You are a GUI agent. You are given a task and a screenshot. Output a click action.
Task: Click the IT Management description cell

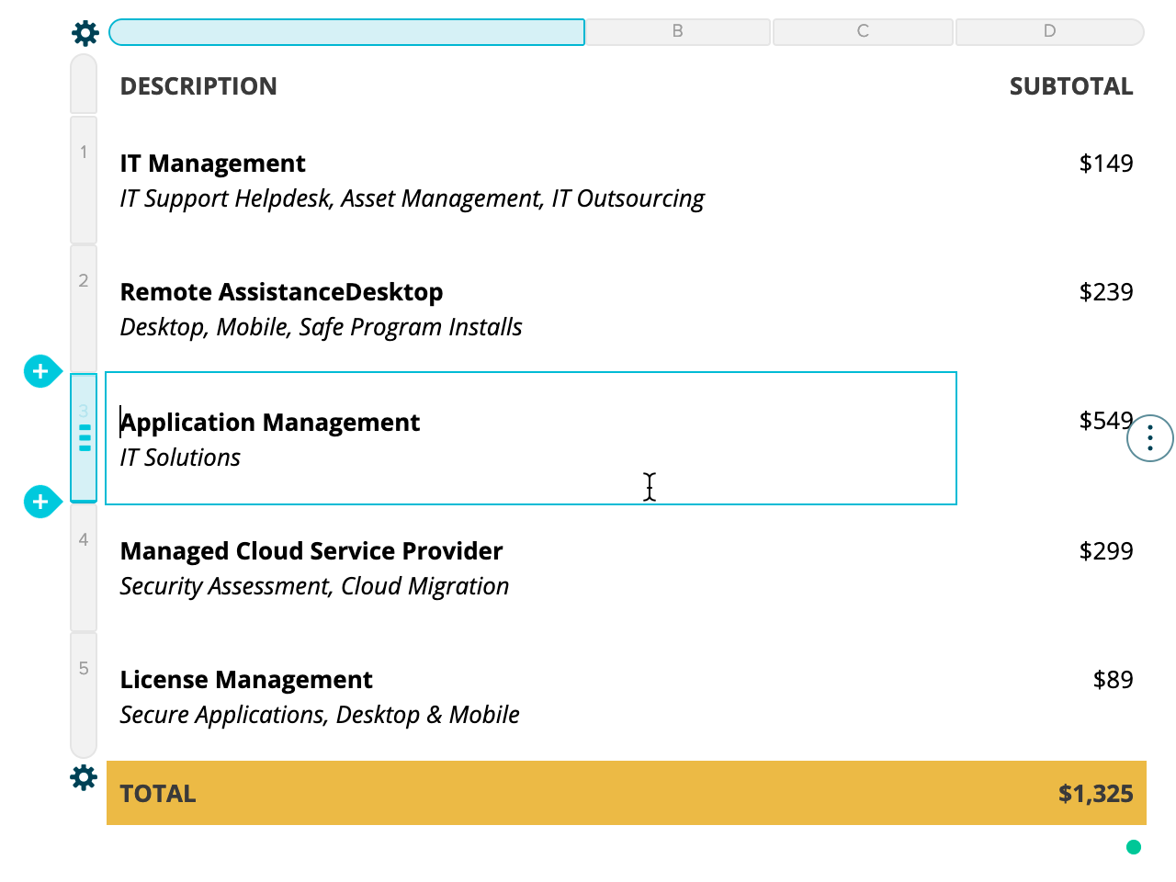[x=531, y=180]
